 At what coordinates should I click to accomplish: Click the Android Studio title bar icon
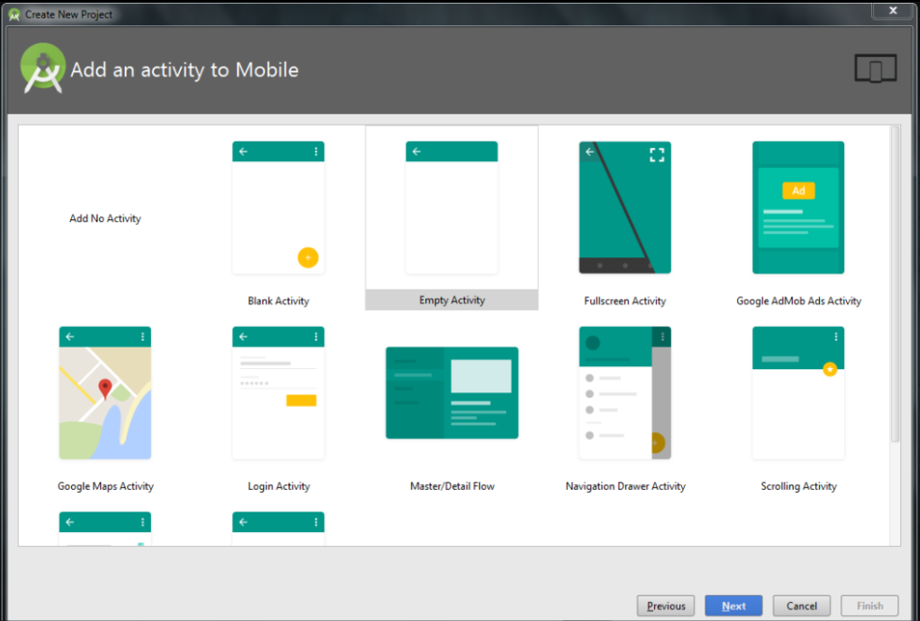click(15, 15)
